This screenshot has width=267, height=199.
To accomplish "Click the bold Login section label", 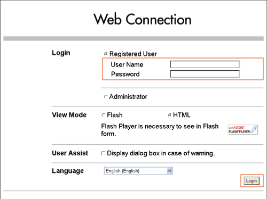I will [x=61, y=53].
